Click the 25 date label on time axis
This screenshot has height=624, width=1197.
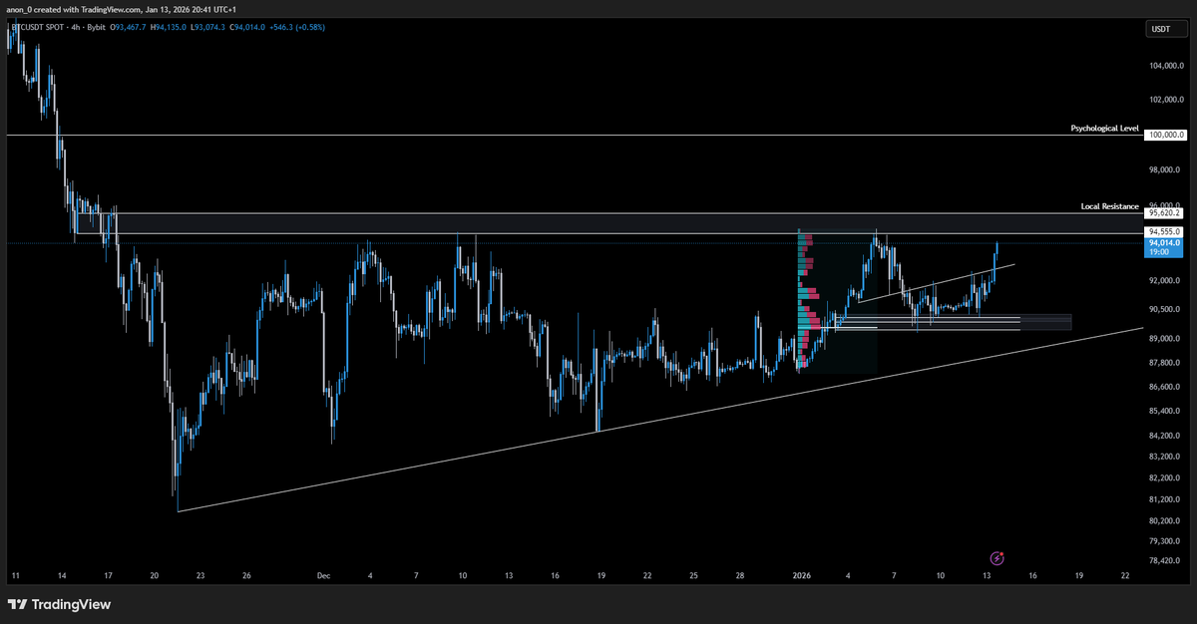point(694,576)
